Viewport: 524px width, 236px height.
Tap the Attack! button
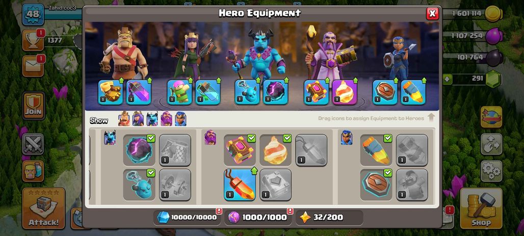tap(43, 208)
